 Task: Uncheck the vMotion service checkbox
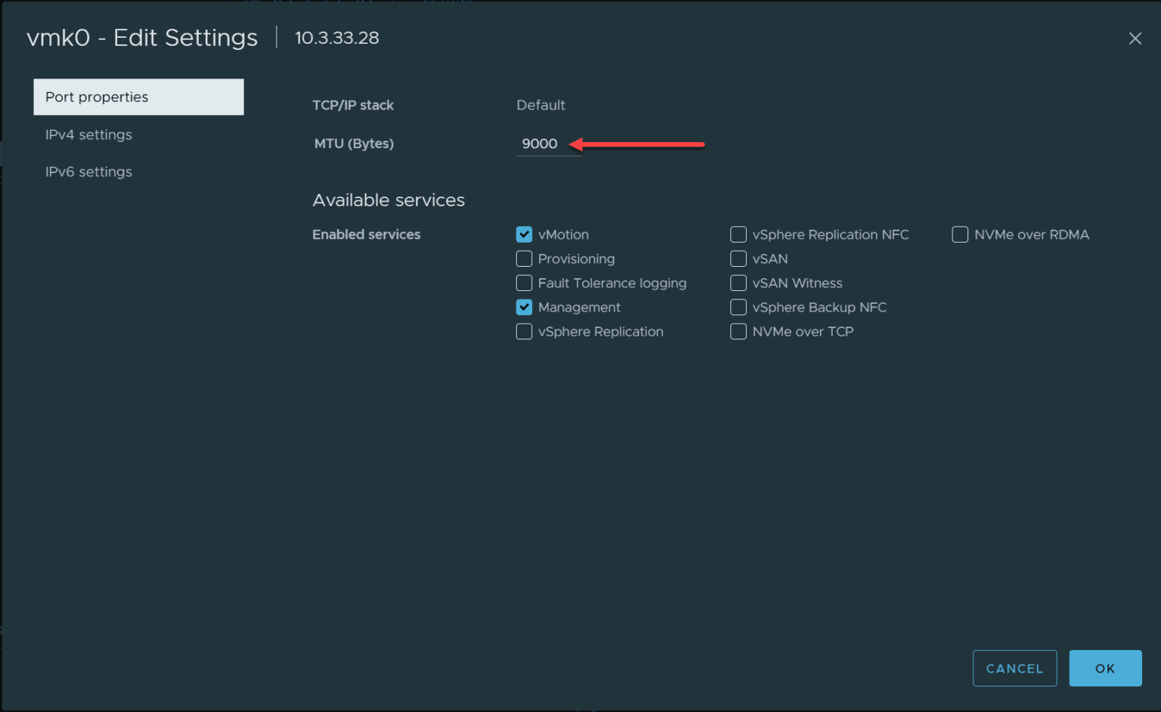524,234
